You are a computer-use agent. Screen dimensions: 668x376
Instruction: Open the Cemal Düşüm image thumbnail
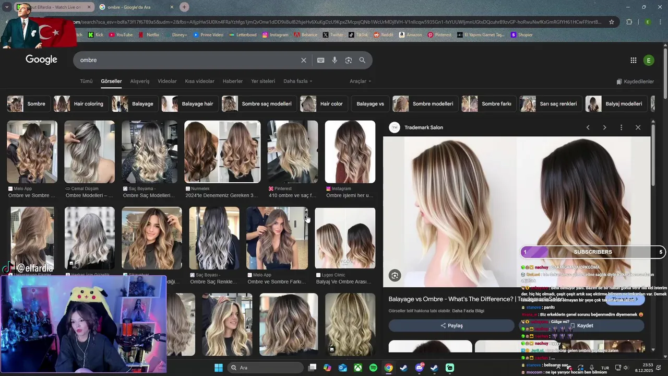pos(90,152)
